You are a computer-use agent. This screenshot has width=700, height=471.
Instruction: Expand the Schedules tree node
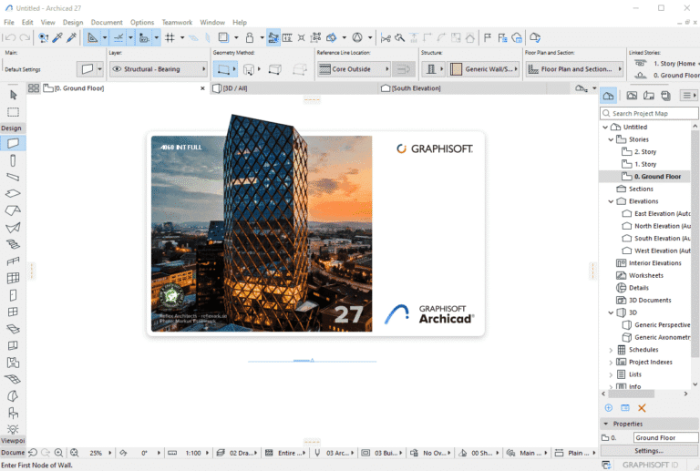(611, 350)
